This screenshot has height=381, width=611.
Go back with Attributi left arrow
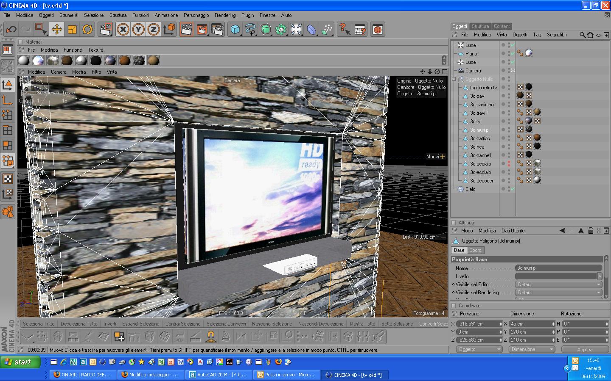[x=562, y=231]
